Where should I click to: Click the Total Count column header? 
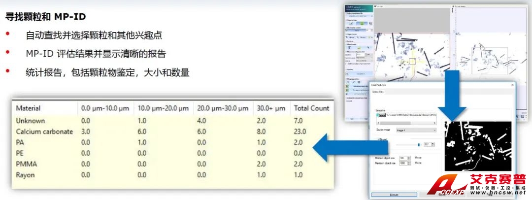click(311, 108)
